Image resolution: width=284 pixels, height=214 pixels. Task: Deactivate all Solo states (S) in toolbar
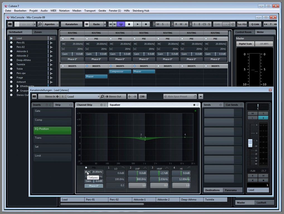click(x=163, y=24)
